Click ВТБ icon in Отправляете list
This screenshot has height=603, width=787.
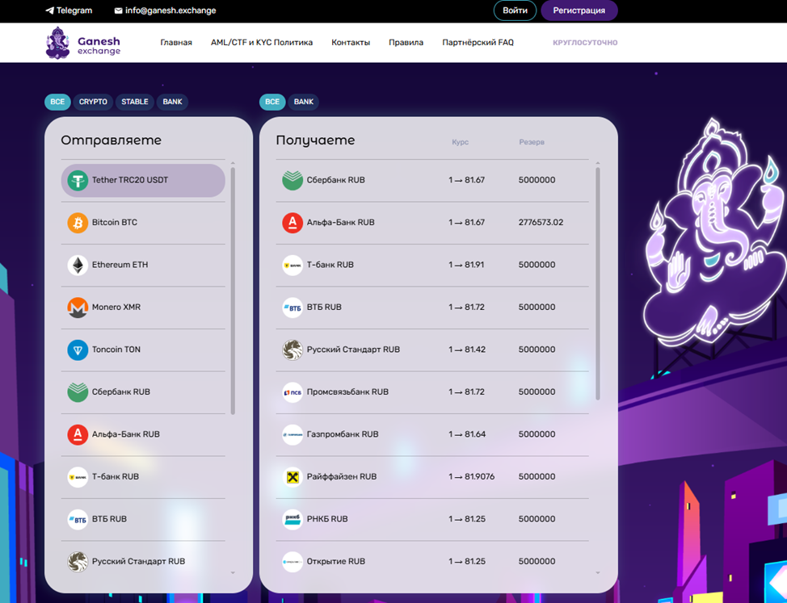(78, 519)
